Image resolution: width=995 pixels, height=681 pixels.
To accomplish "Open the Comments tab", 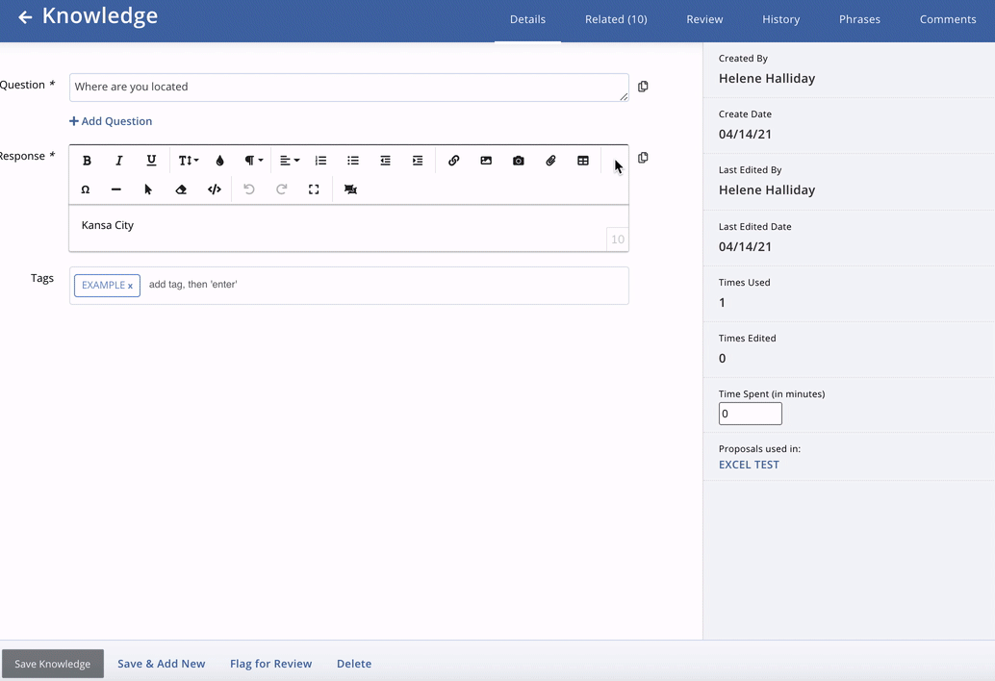I will point(948,19).
